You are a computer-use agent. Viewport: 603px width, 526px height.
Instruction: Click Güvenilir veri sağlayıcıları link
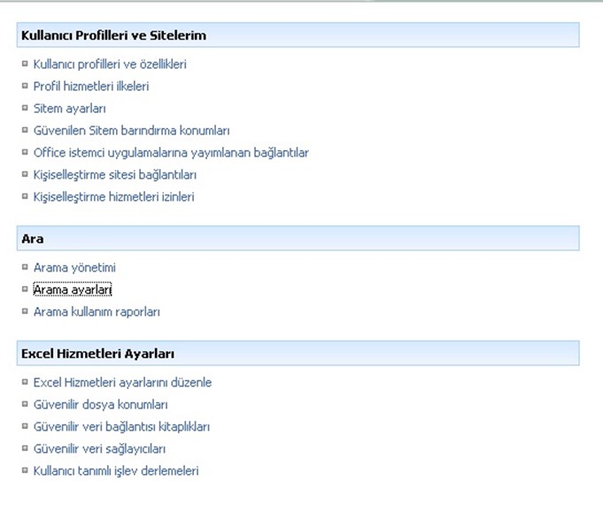point(99,449)
